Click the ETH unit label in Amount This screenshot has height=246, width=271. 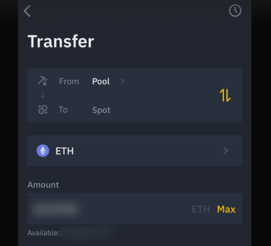(201, 209)
